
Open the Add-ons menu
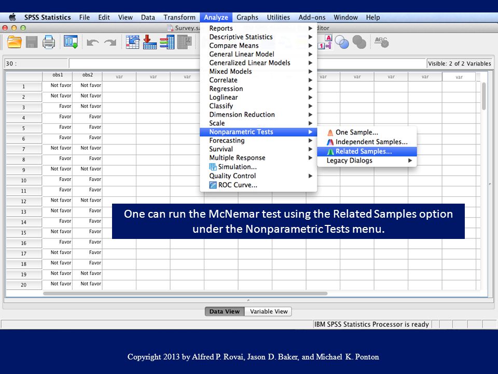coord(312,17)
